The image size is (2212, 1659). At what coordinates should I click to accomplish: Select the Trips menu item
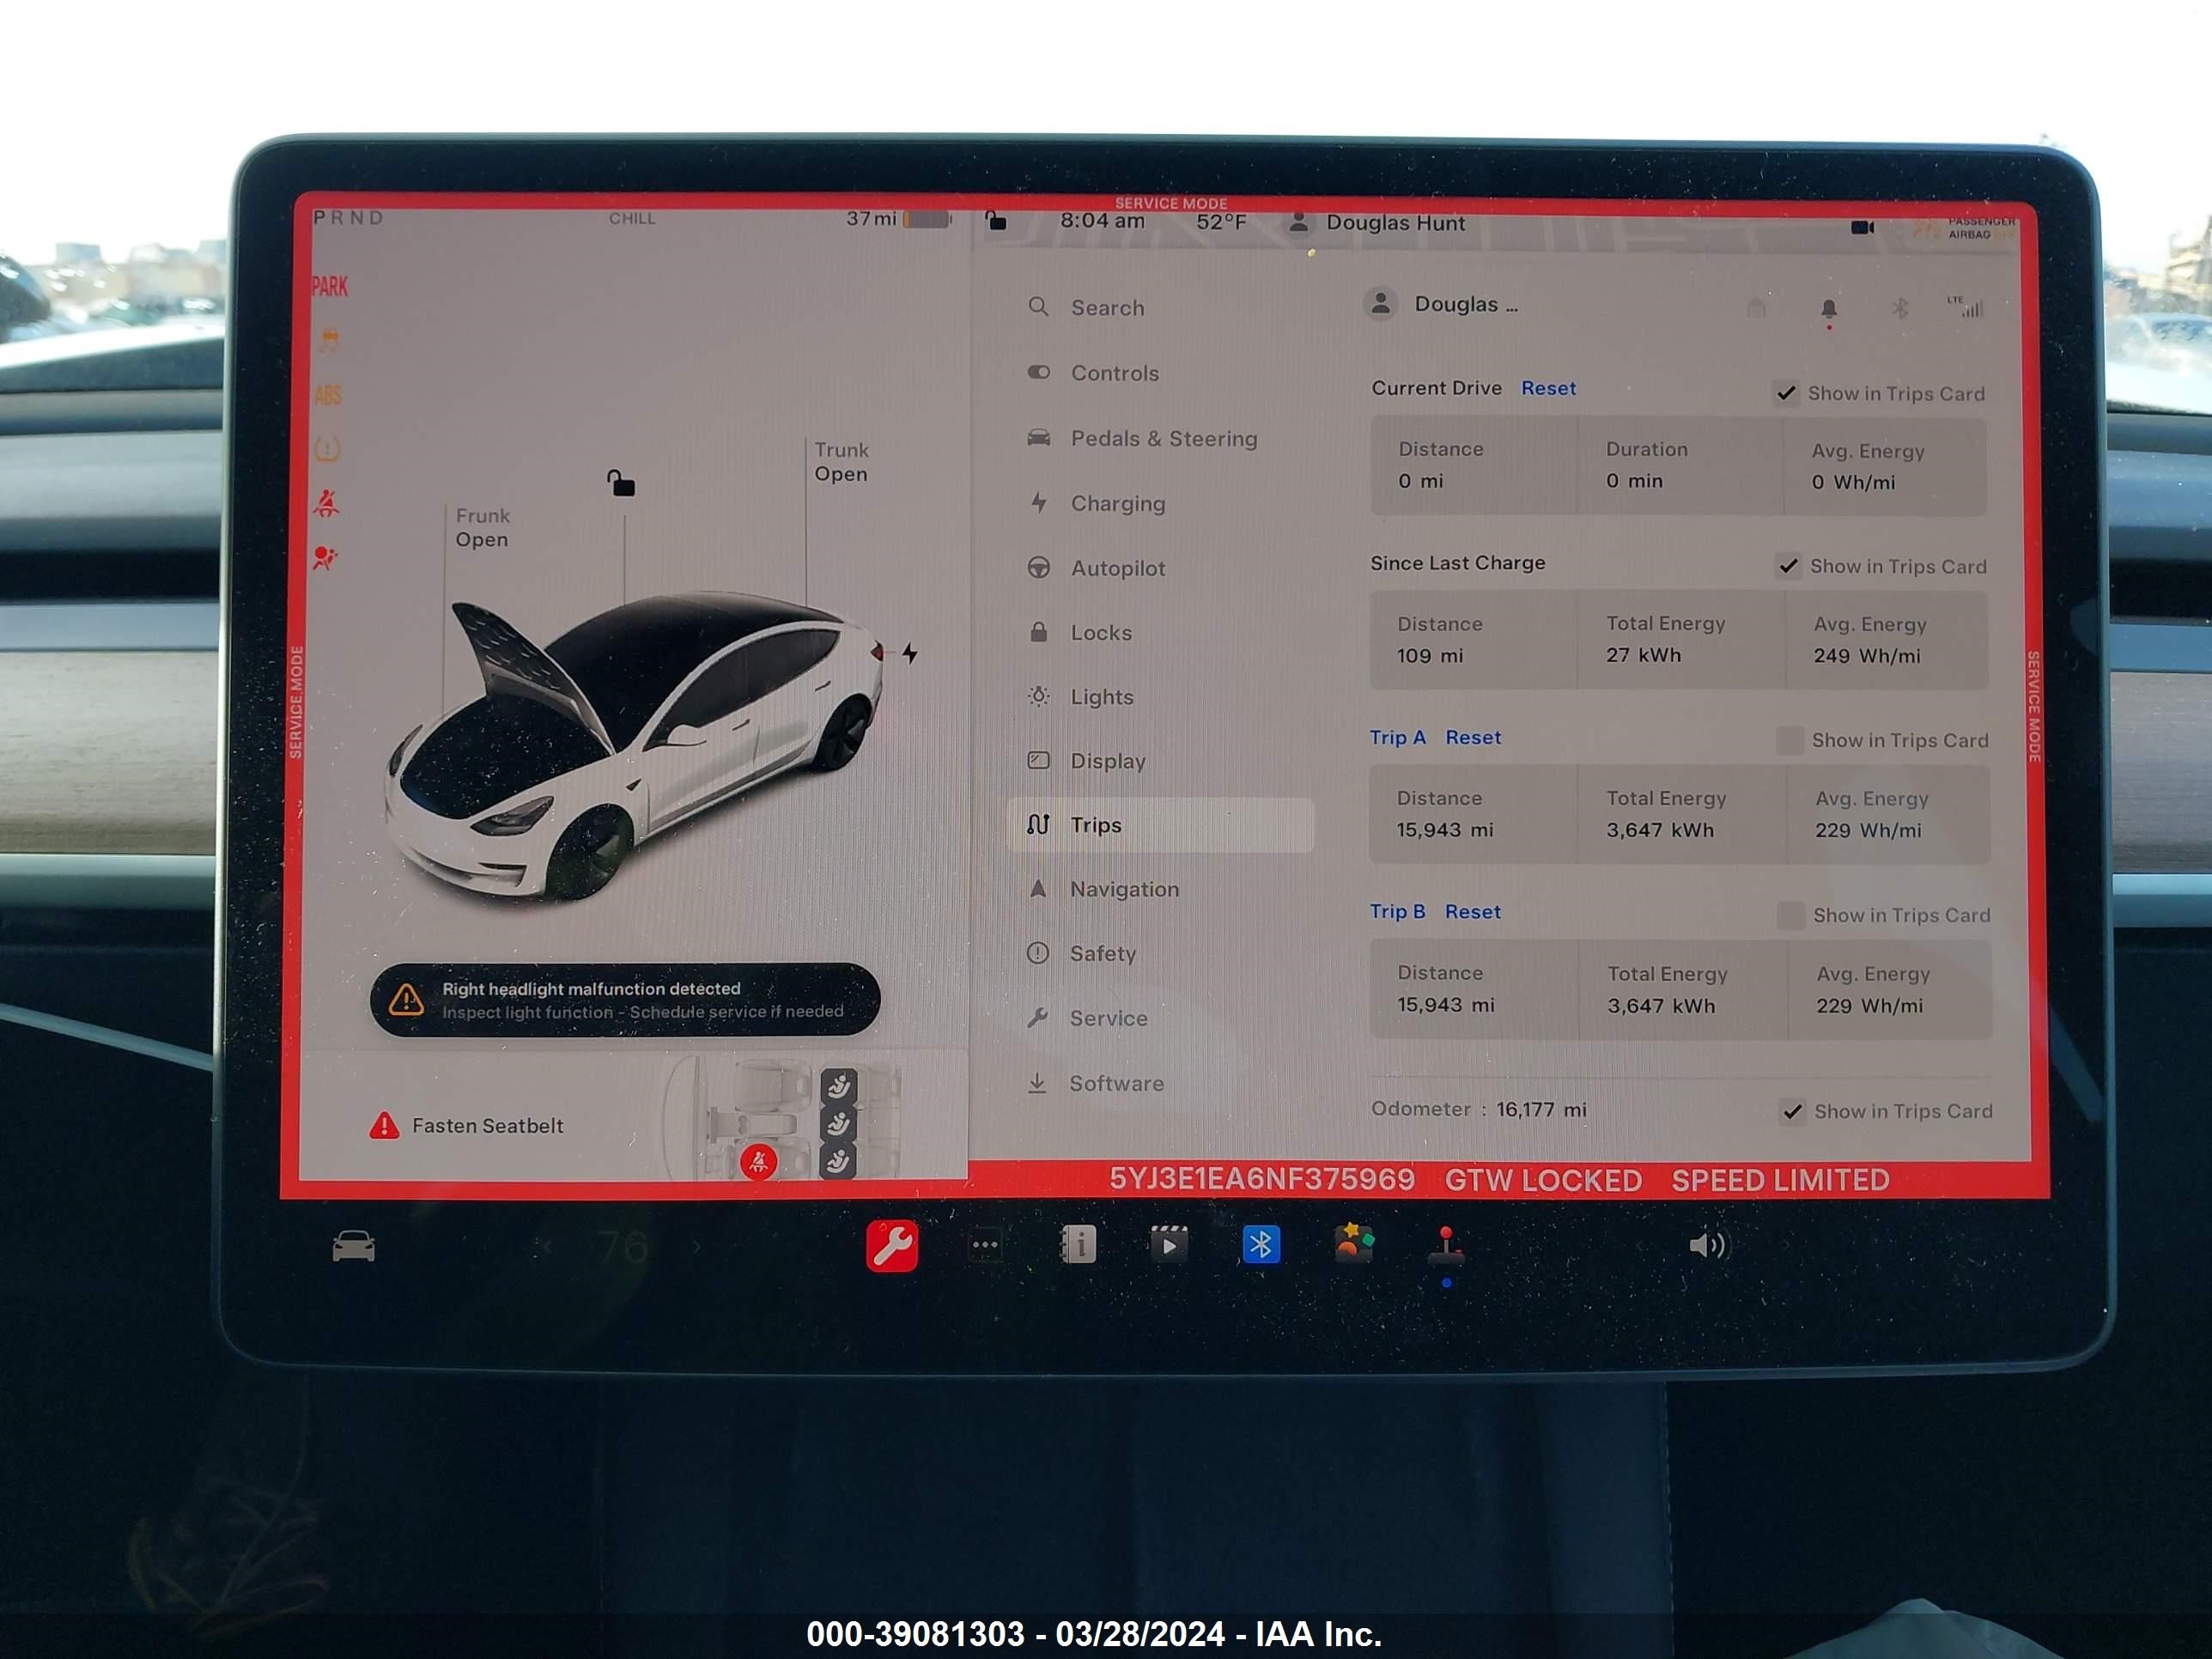click(x=1160, y=825)
